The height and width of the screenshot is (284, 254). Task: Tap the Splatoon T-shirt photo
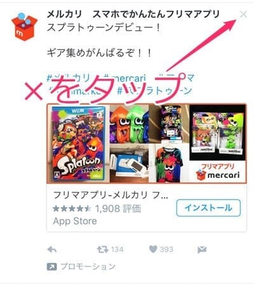tap(169, 163)
